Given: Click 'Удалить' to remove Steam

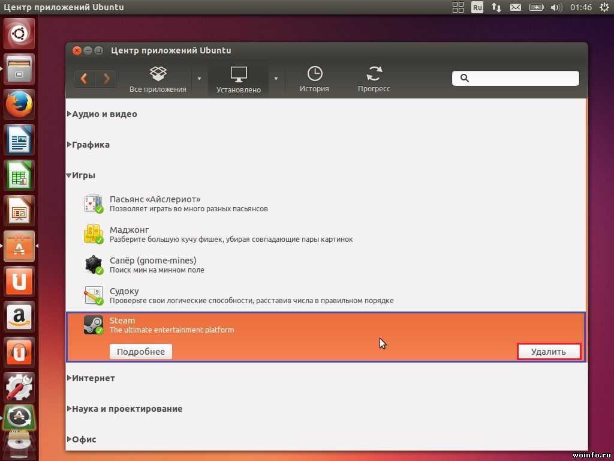Looking at the screenshot, I should click(x=549, y=352).
